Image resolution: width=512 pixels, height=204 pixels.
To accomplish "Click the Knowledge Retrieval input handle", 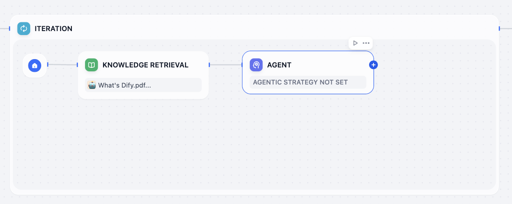I will [78, 65].
